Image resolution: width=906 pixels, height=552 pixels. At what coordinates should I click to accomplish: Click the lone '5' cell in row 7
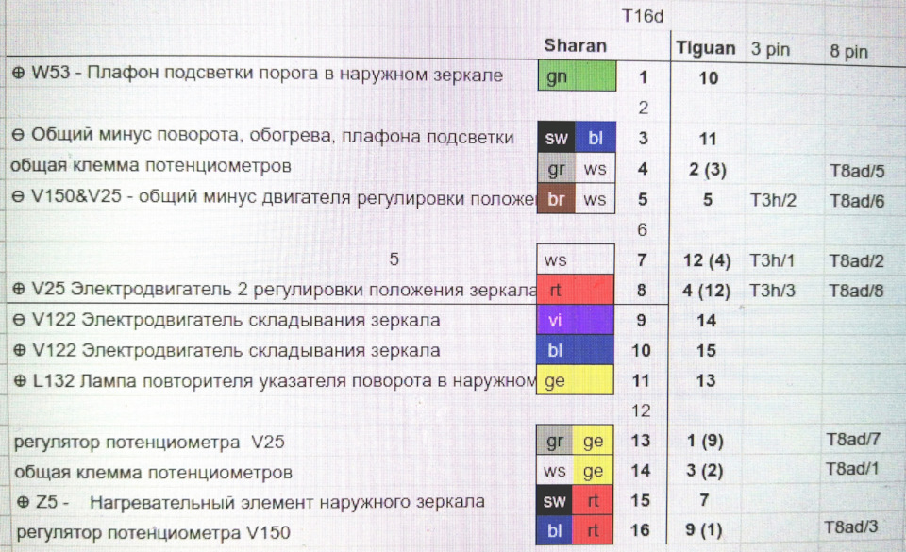[394, 259]
